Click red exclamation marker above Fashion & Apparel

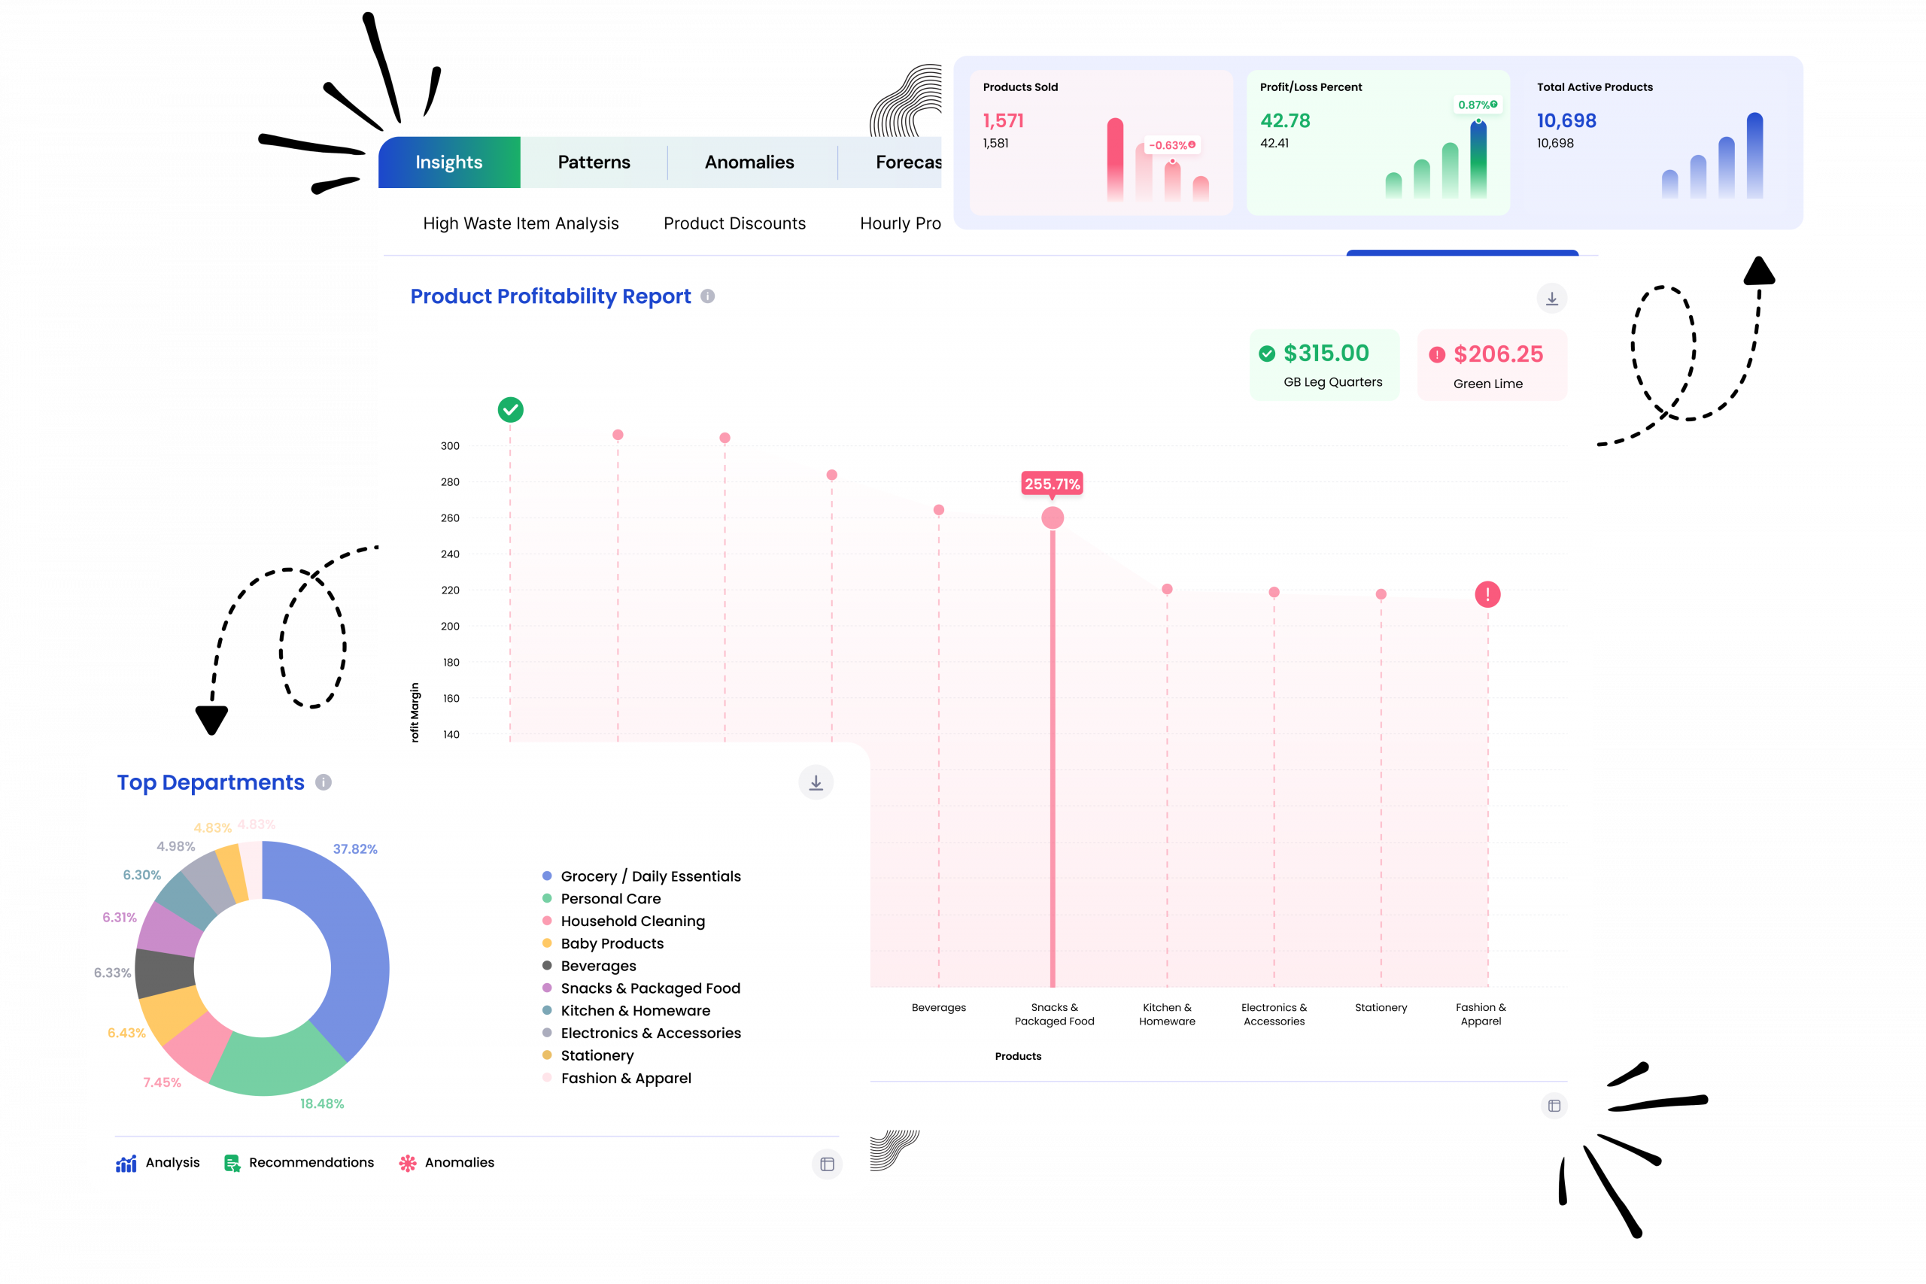click(1487, 594)
